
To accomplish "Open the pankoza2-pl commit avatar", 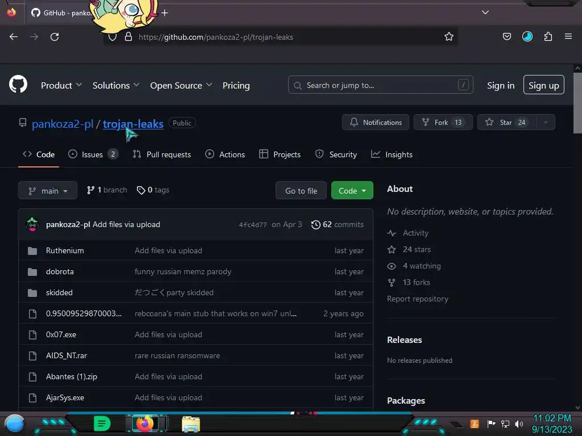I will click(x=32, y=224).
